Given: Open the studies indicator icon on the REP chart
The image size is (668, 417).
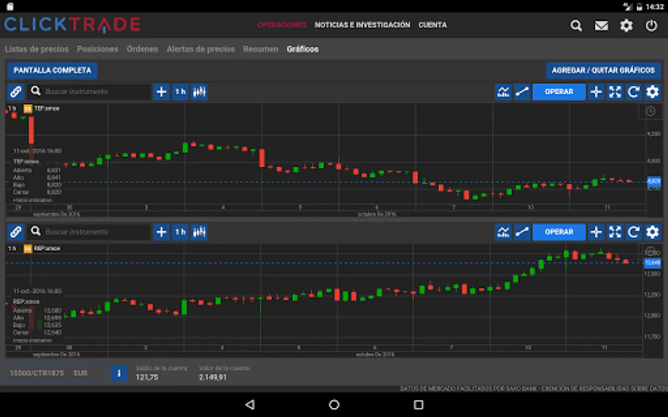Looking at the screenshot, I should [x=503, y=232].
